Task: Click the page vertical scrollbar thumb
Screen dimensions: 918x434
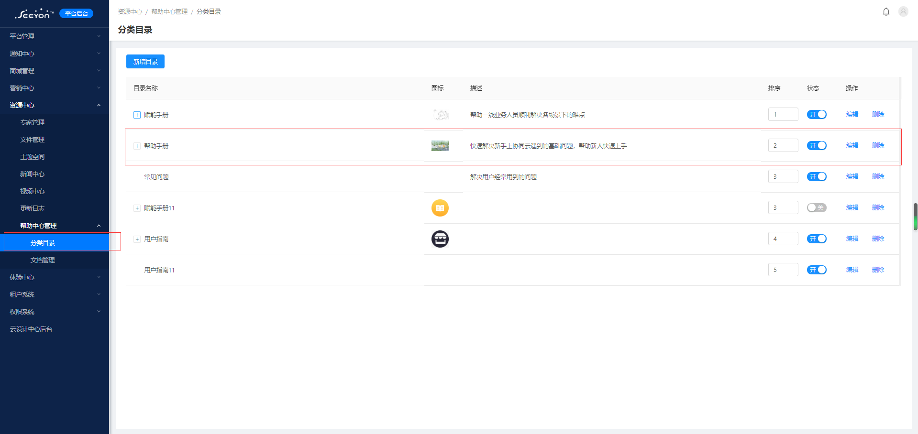Action: pos(915,217)
